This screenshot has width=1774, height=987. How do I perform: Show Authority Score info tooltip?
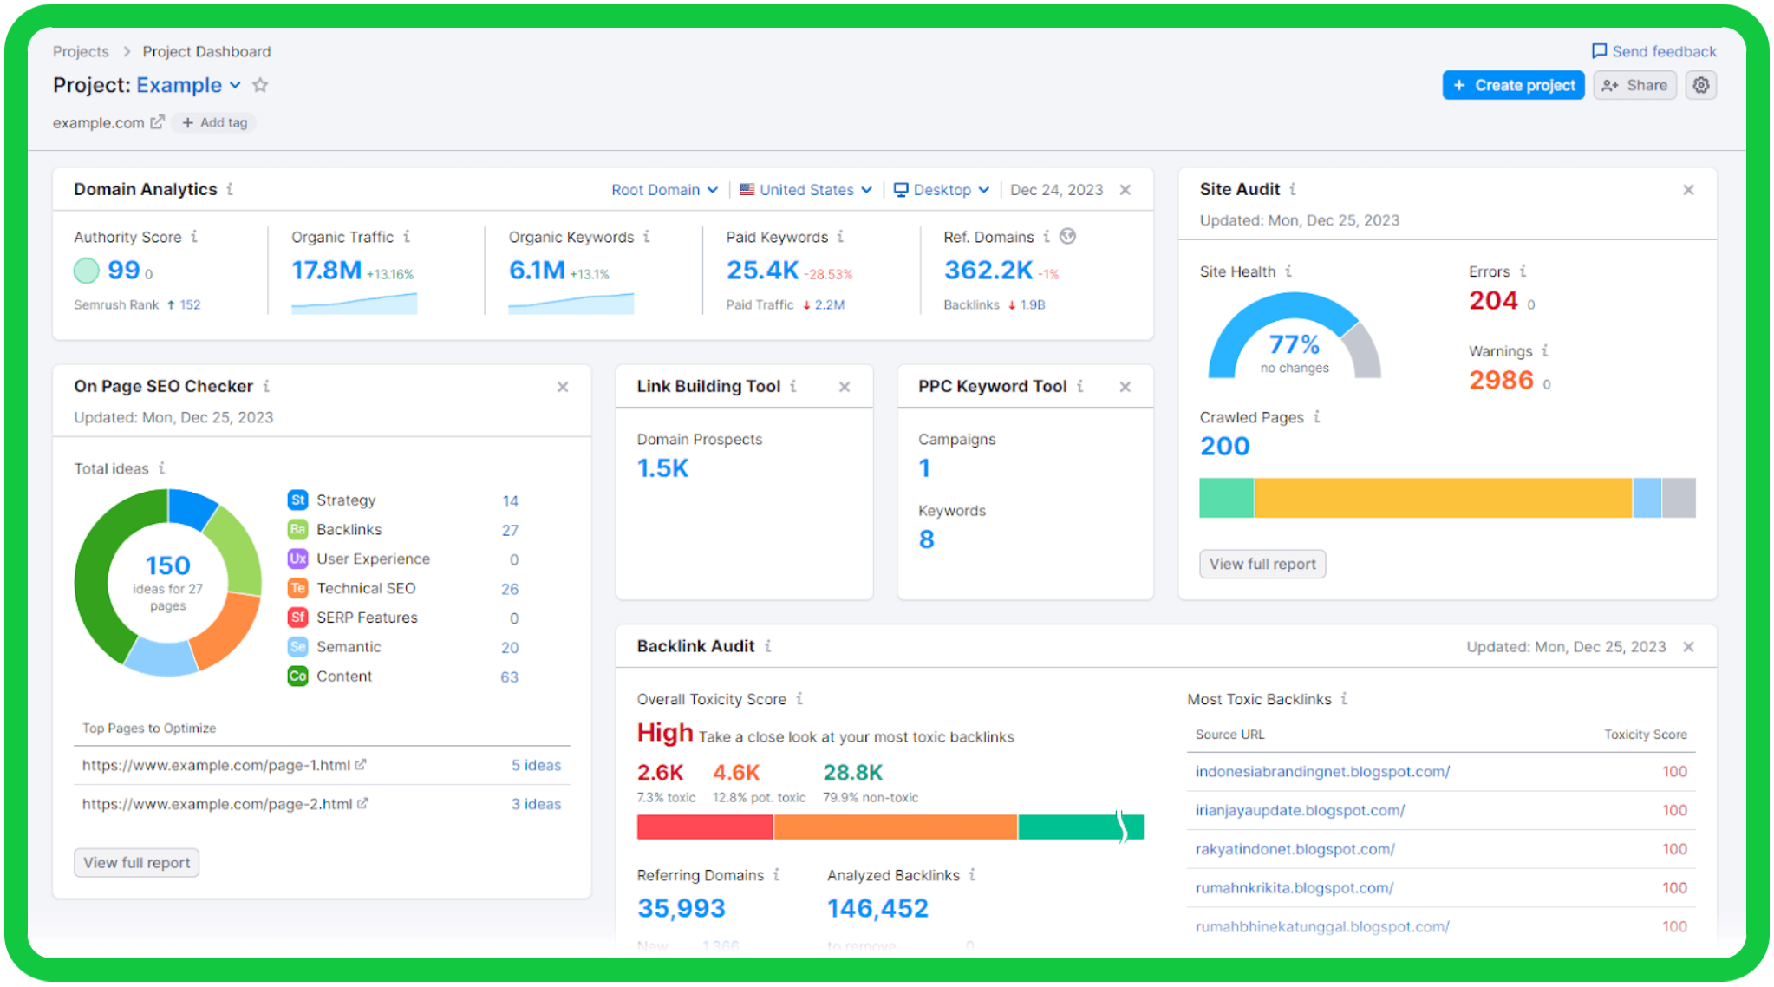point(194,236)
